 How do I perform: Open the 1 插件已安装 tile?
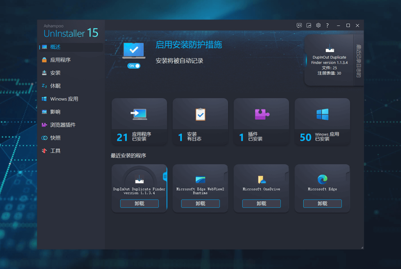tap(261, 122)
